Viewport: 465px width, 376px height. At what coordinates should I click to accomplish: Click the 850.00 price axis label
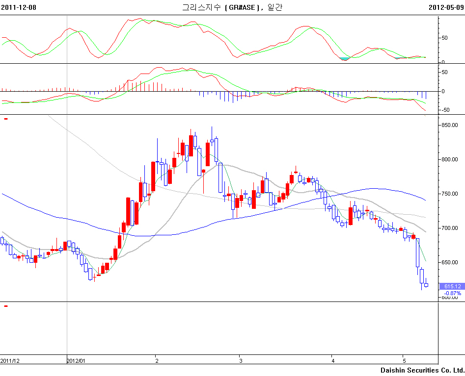tap(449, 125)
